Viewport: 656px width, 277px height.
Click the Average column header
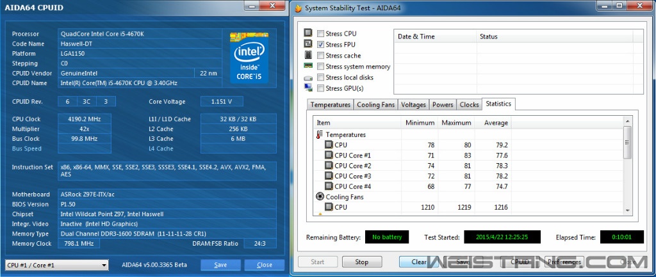[493, 123]
